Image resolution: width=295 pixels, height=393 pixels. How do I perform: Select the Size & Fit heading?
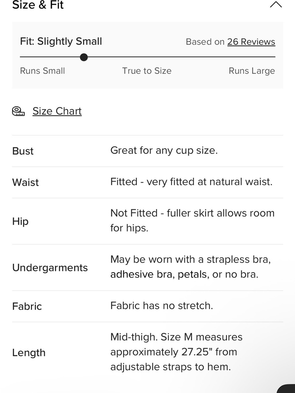coord(38,5)
